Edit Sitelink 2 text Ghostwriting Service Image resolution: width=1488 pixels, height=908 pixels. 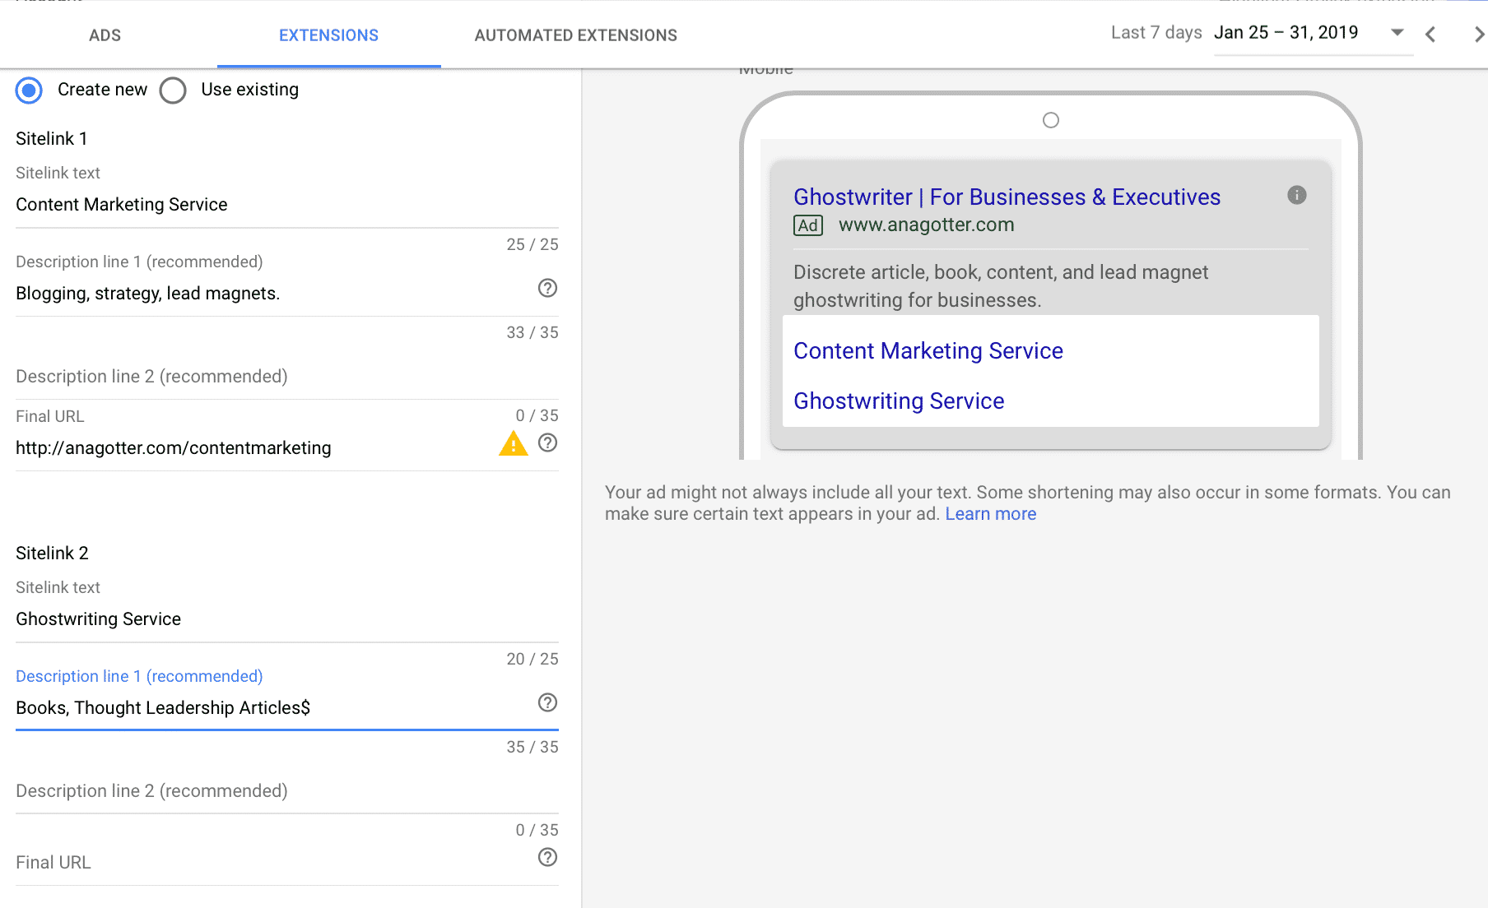coord(287,619)
